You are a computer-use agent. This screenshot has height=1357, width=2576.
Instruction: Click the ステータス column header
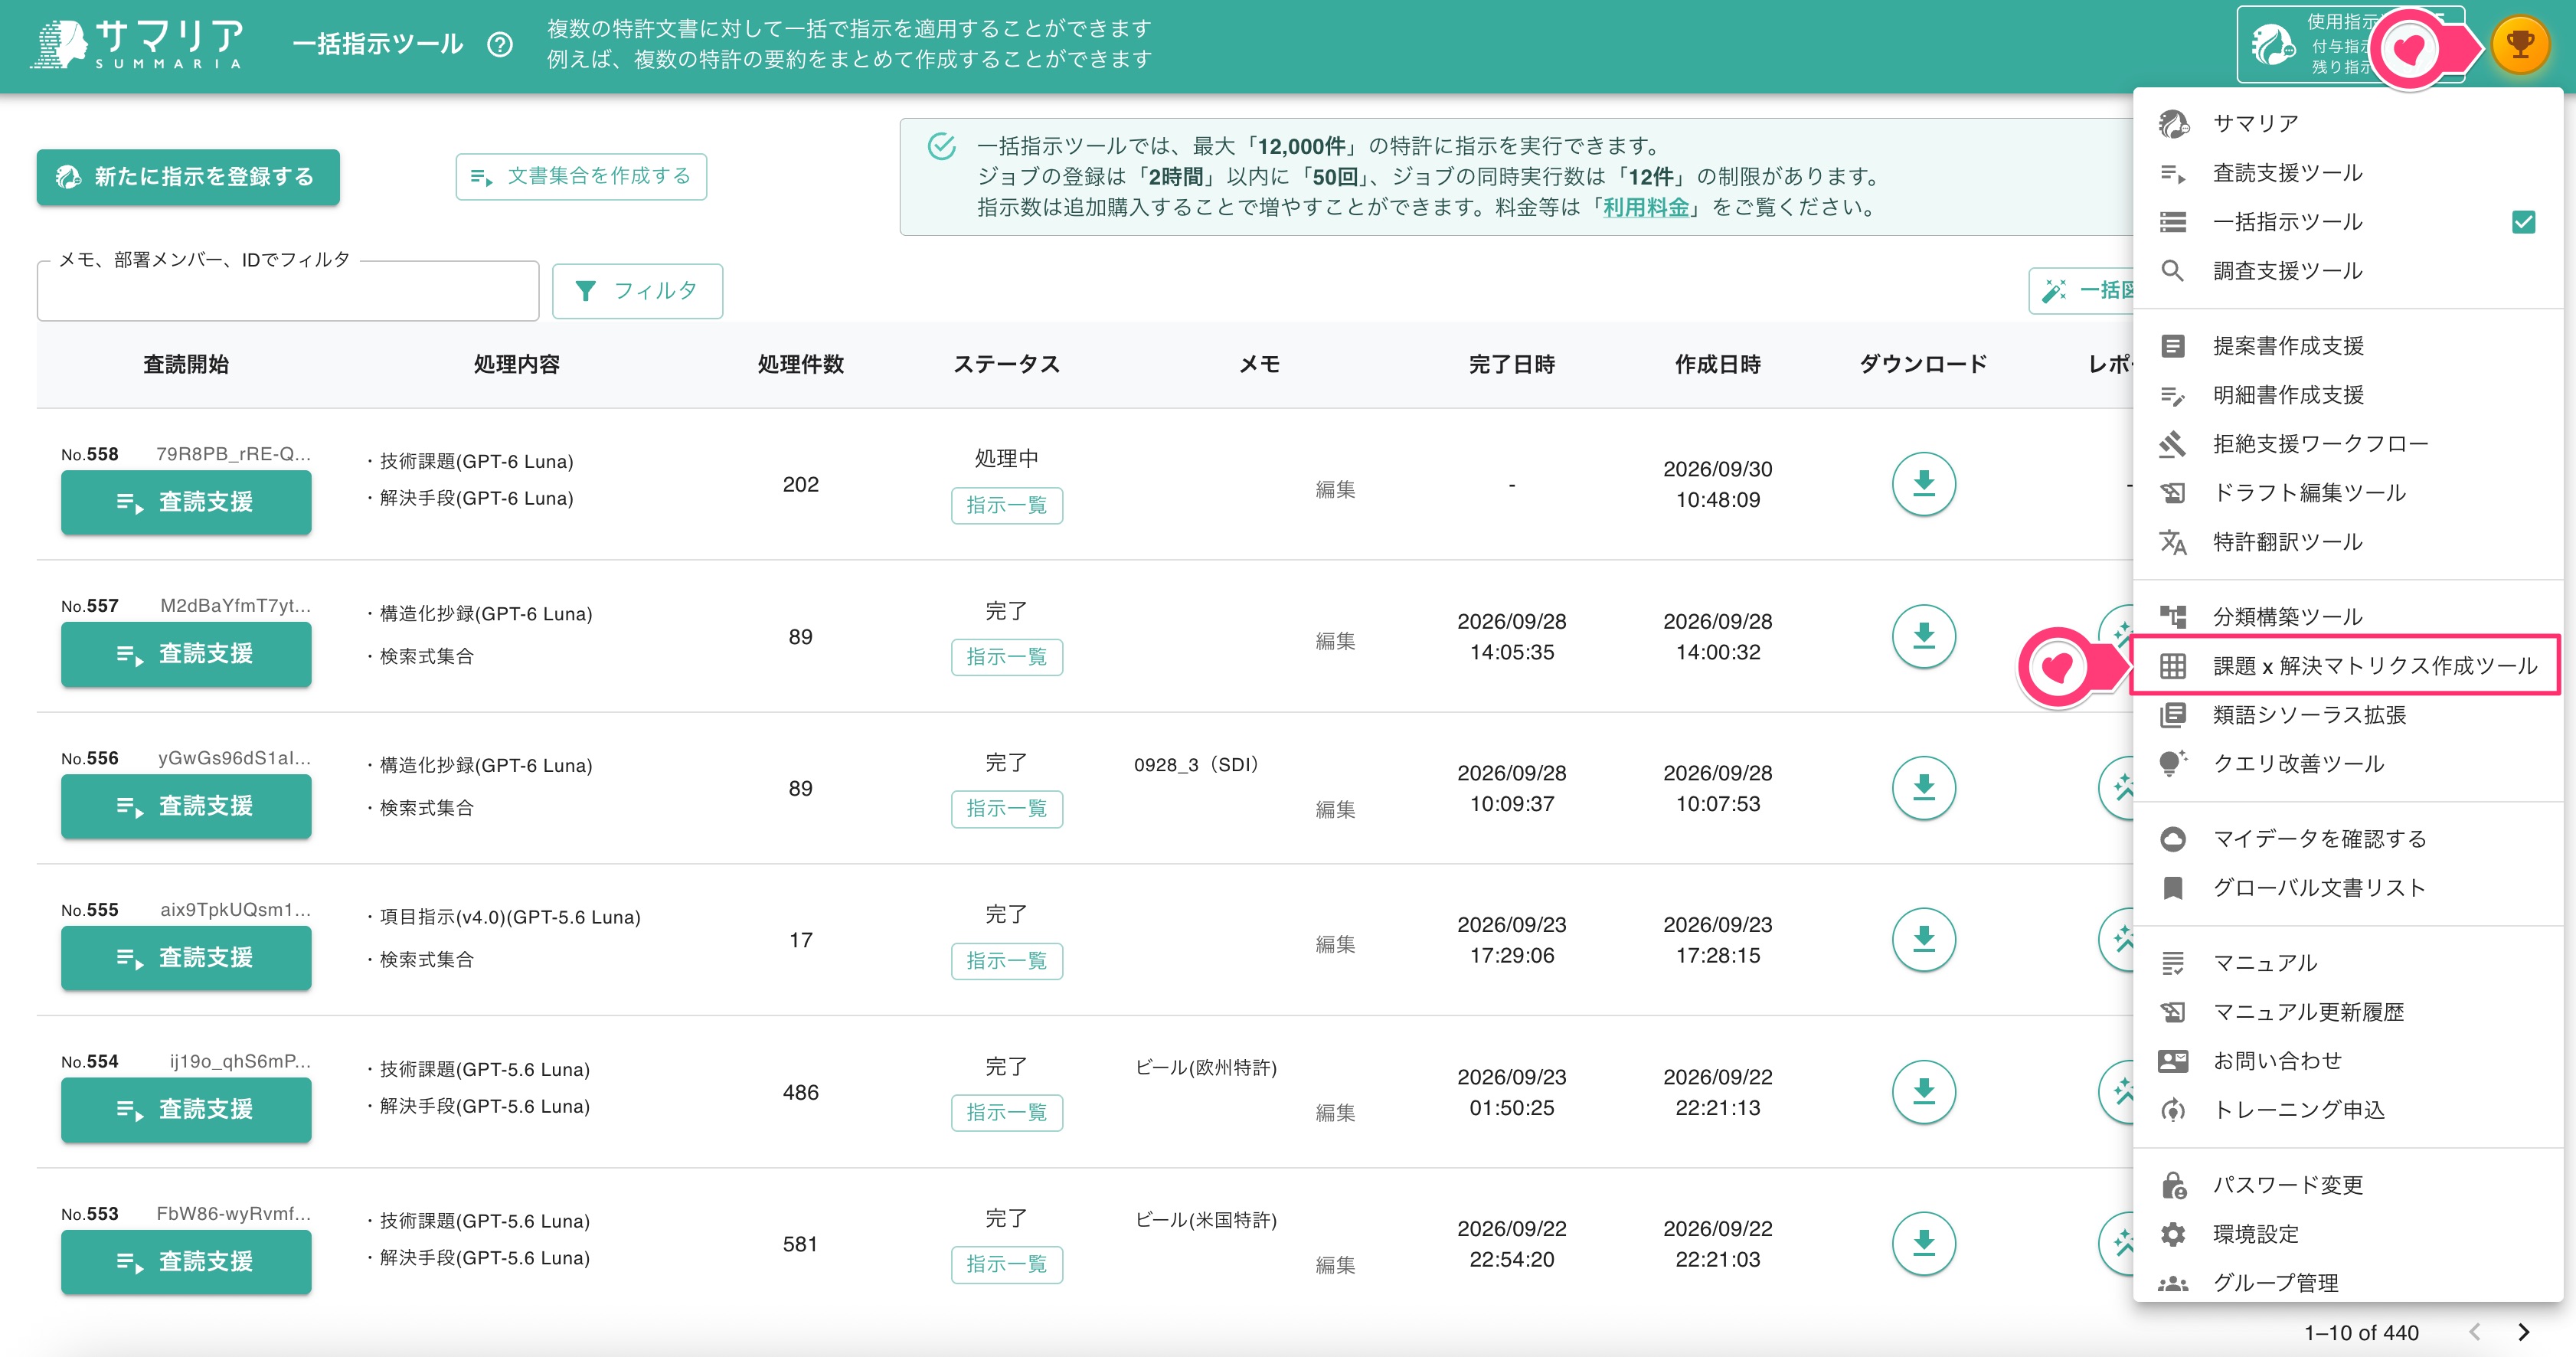[1006, 364]
